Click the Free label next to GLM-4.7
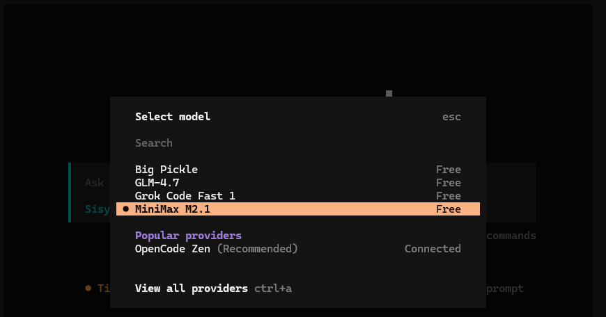The image size is (606, 317). tap(448, 183)
